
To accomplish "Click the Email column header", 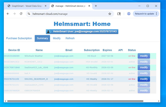I will 69,50.
